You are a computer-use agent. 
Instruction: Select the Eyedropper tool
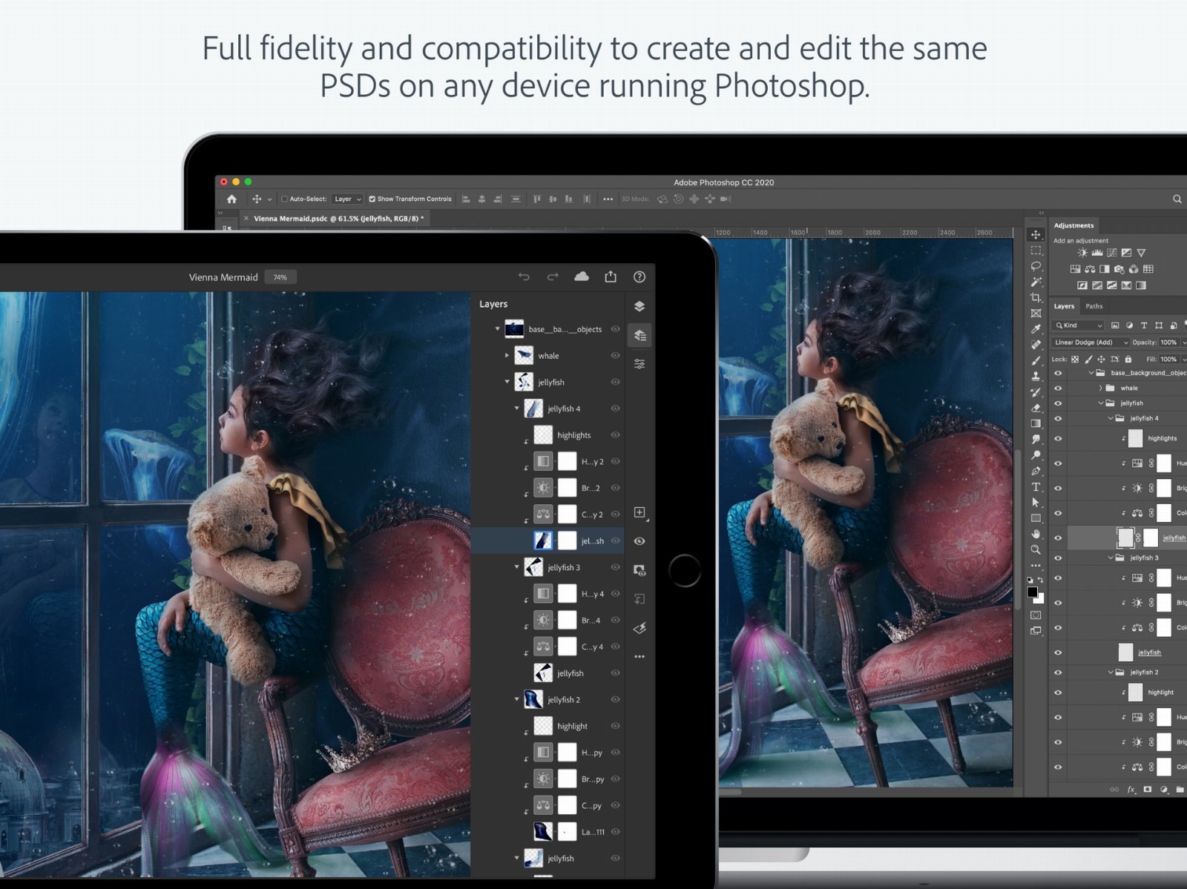click(1036, 328)
